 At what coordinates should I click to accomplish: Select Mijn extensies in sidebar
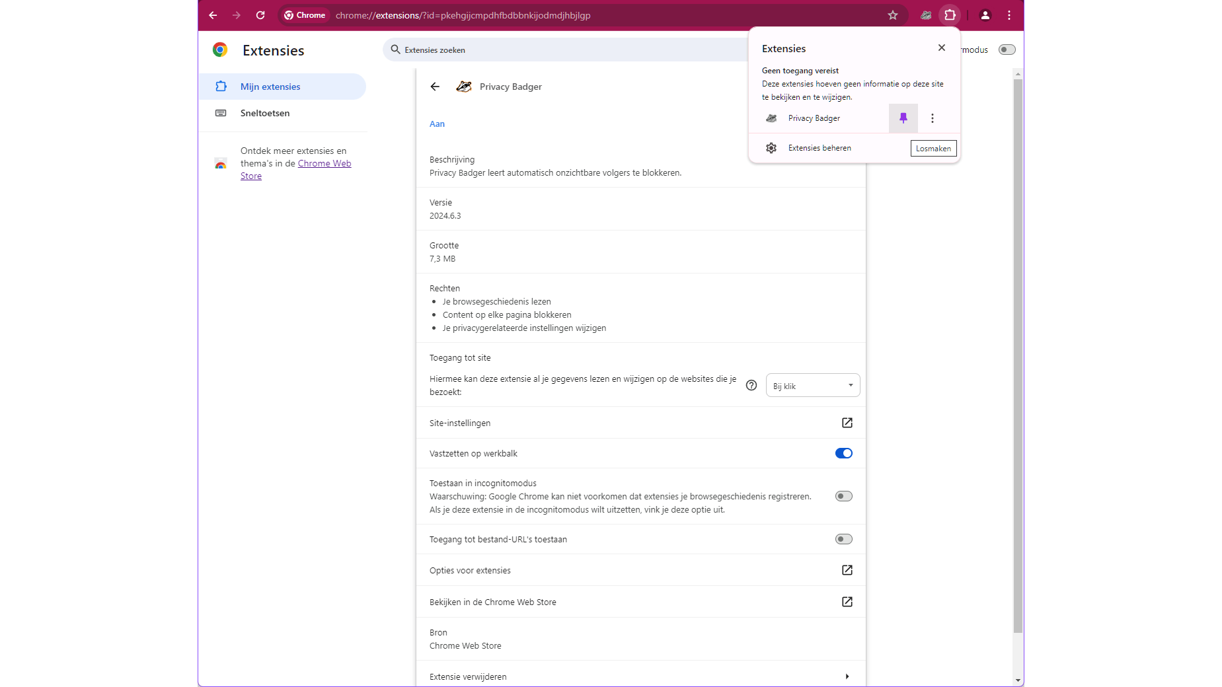[x=282, y=87]
